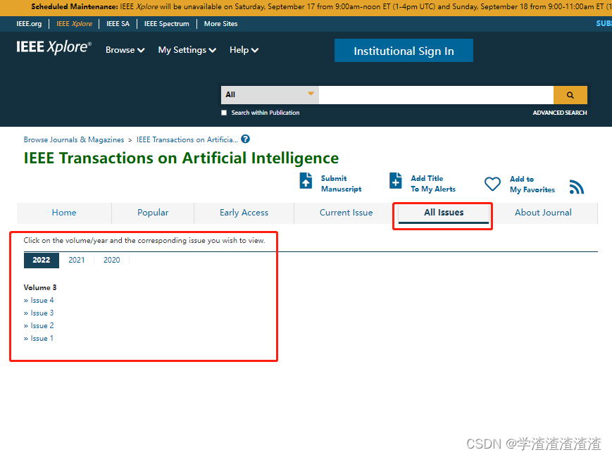Open the IEEE Xplore top bar link

(x=74, y=24)
